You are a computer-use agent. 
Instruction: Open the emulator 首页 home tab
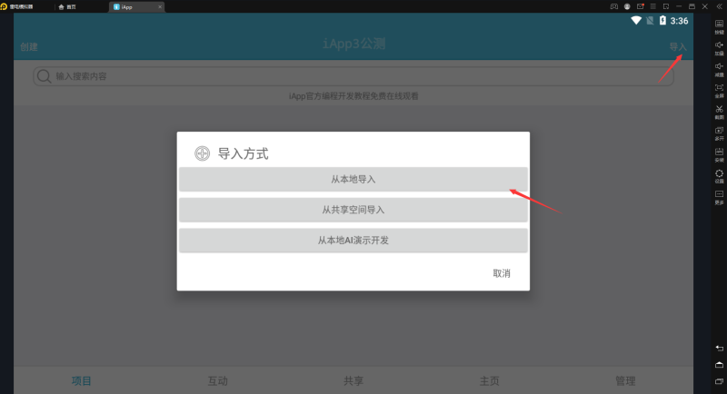[x=67, y=6]
